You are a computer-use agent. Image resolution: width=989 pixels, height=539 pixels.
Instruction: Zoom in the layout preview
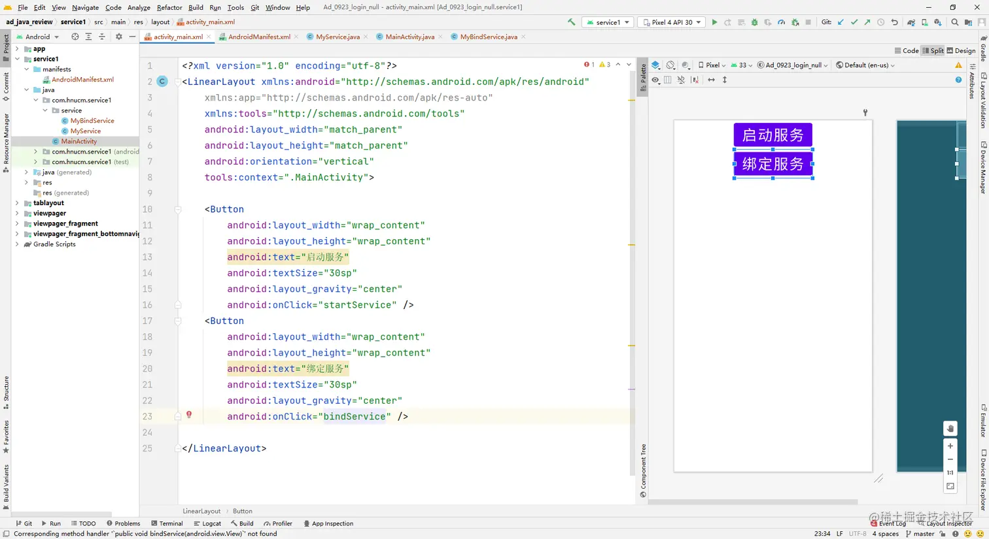coord(950,446)
